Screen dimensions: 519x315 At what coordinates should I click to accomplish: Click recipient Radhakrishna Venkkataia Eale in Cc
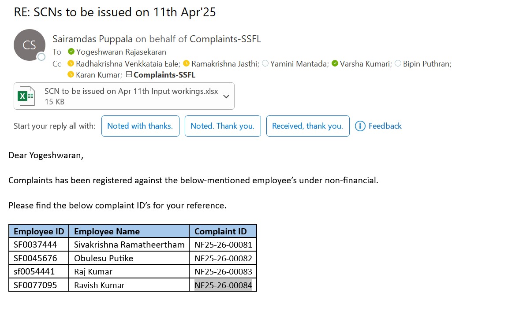127,64
